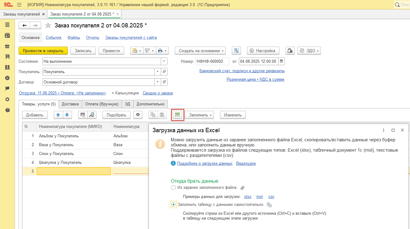Open the calendar picker beside the order date
The width and height of the screenshot is (410, 229).
[x=281, y=61]
